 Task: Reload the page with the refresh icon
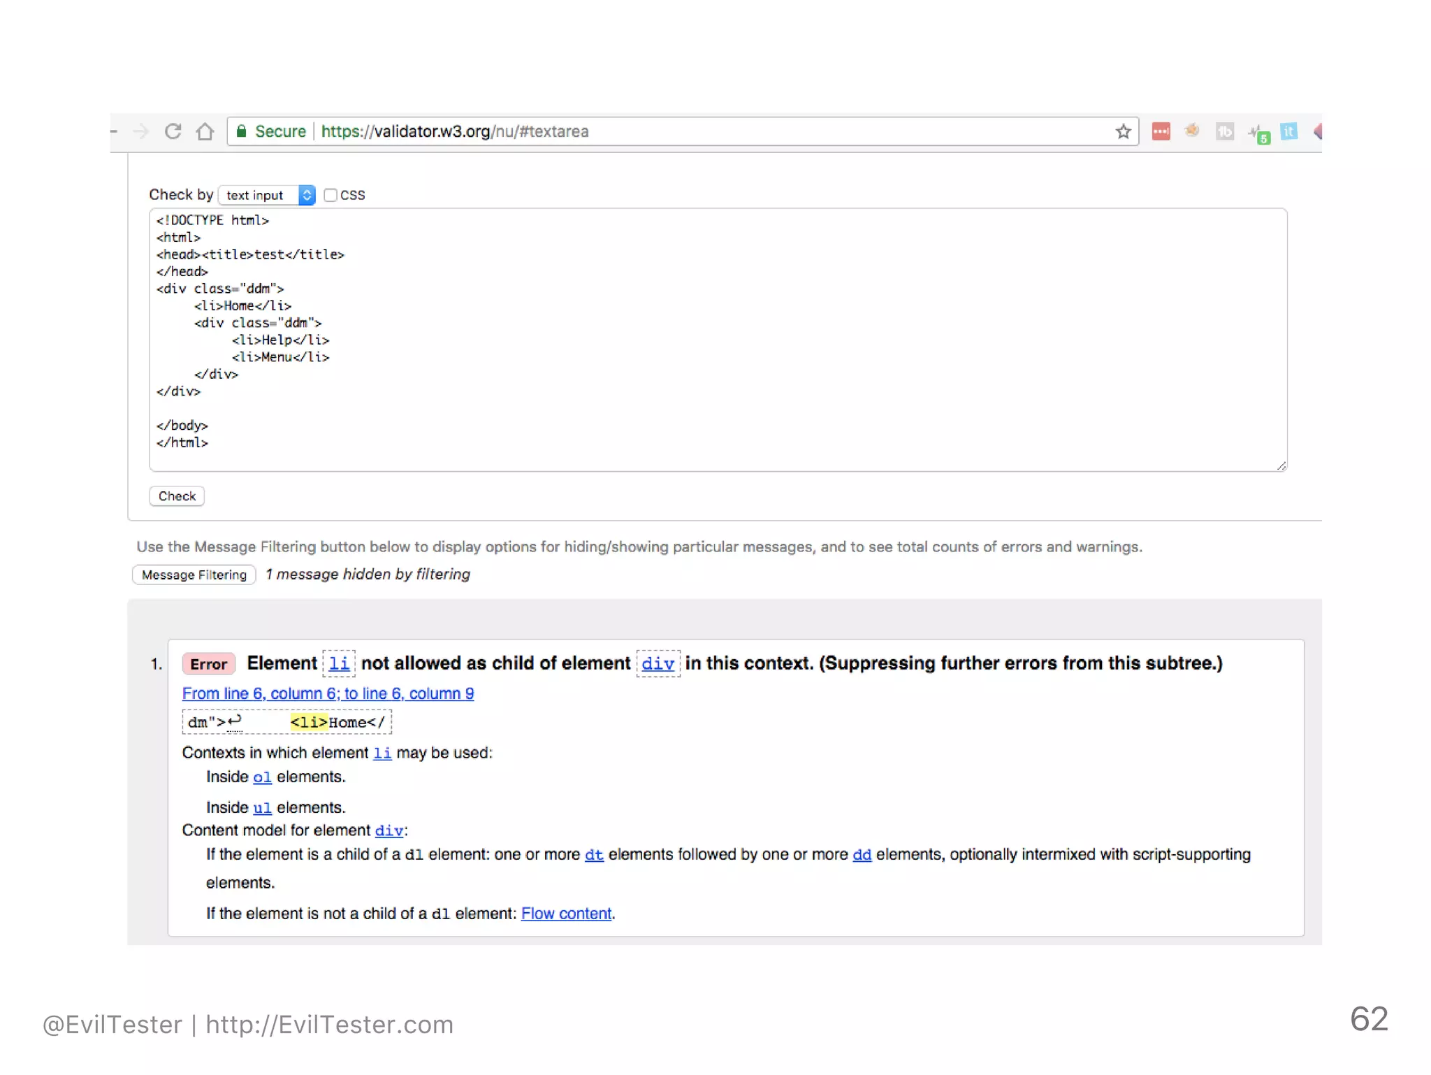point(173,131)
